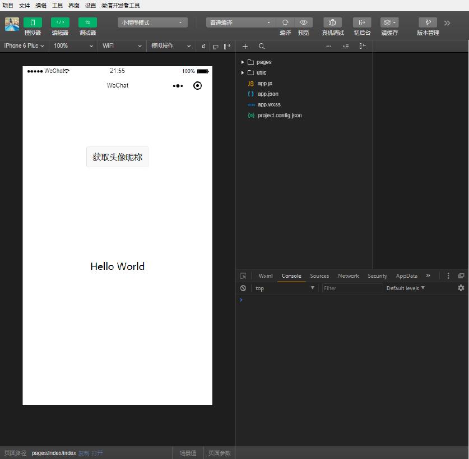The width and height of the screenshot is (469, 459).
Task: Mute the simulator sound icon
Action: 204,46
